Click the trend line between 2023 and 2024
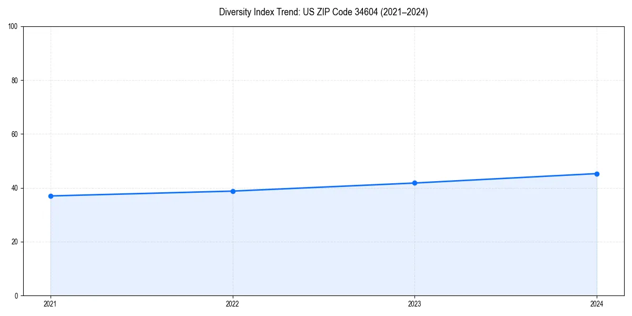 (x=506, y=177)
